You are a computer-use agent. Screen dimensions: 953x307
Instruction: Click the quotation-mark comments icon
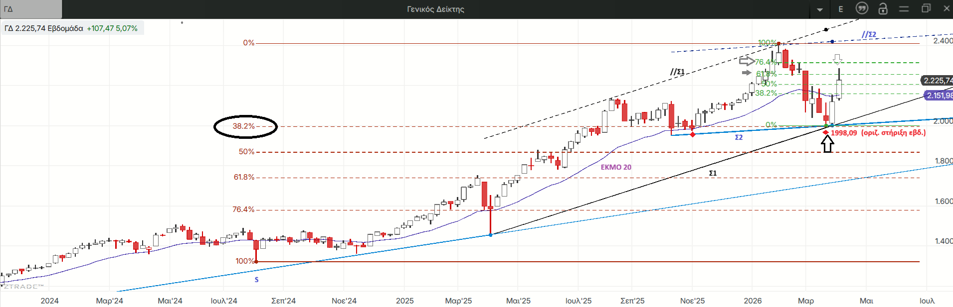tap(862, 8)
